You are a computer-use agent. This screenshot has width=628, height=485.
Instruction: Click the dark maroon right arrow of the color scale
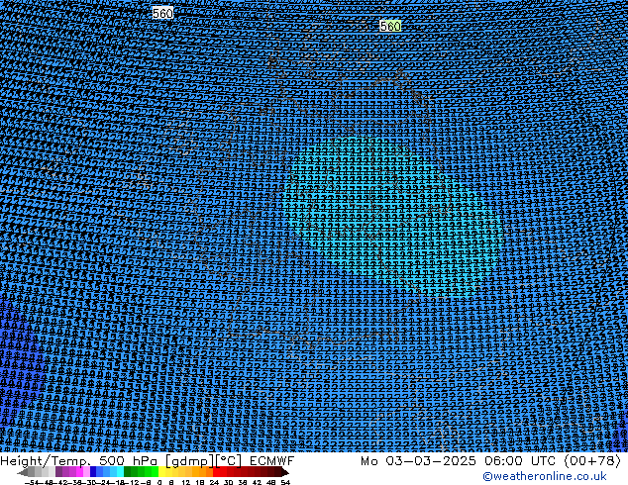pos(284,472)
